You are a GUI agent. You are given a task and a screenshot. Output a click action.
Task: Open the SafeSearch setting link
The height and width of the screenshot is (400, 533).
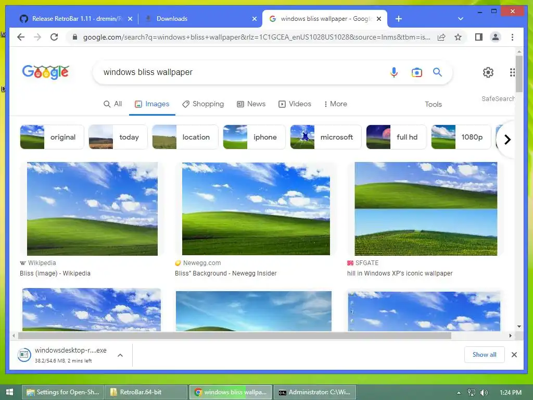click(x=498, y=98)
